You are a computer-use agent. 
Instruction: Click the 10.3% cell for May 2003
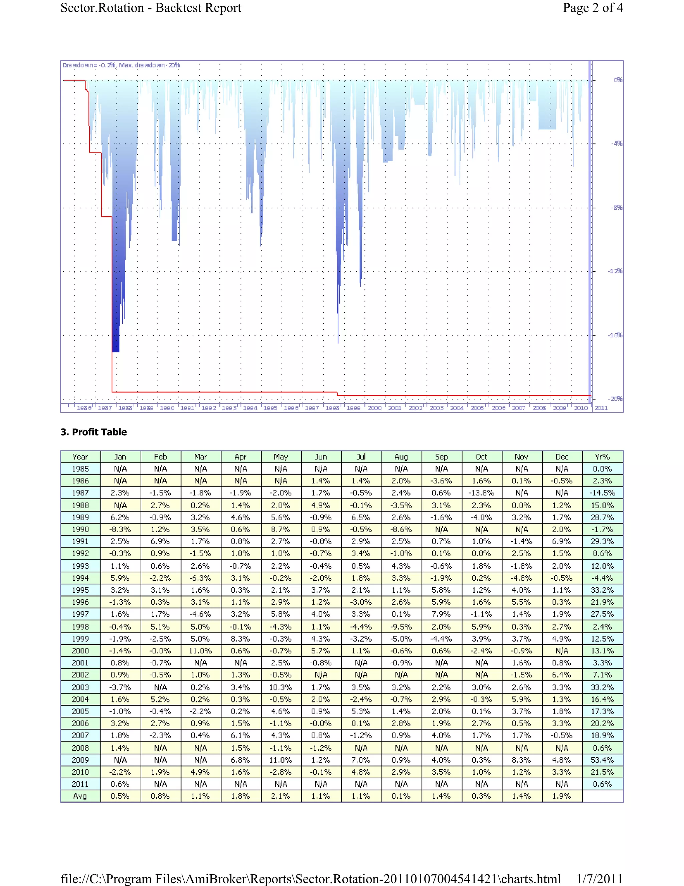[281, 687]
